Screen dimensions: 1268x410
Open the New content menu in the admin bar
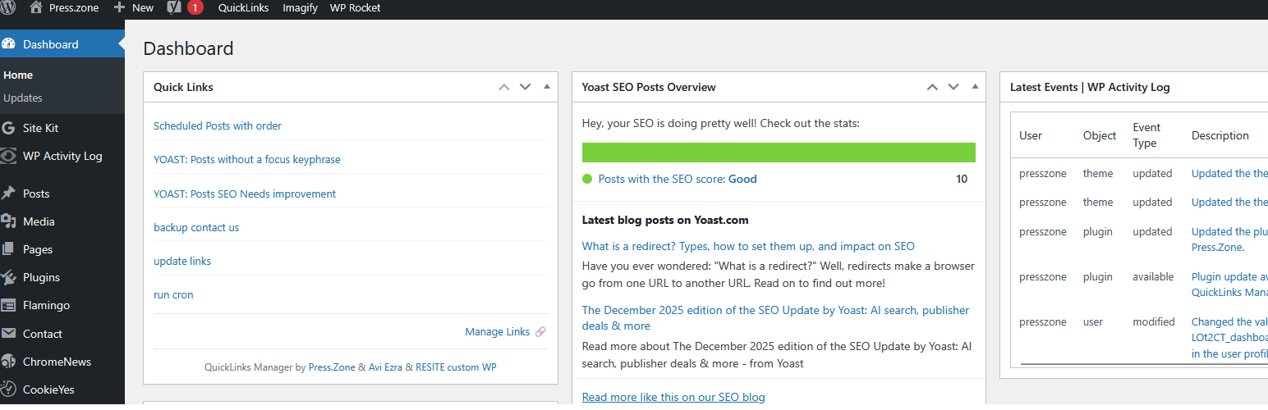click(x=134, y=7)
